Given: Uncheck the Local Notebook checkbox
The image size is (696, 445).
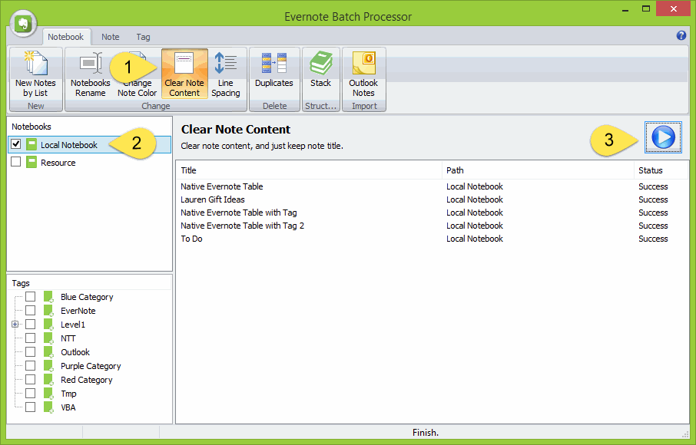Looking at the screenshot, I should coord(16,144).
